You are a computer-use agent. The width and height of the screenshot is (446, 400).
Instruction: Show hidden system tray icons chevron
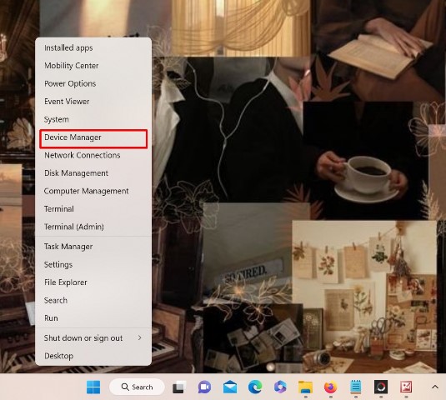pos(434,387)
